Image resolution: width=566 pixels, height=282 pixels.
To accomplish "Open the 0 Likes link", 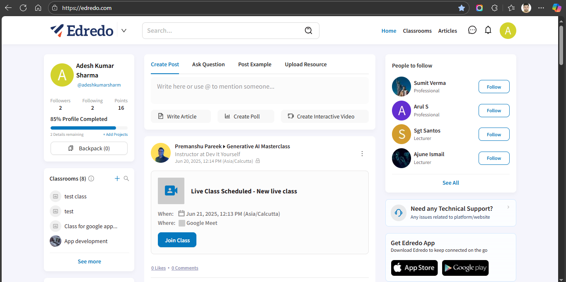I will tap(158, 268).
